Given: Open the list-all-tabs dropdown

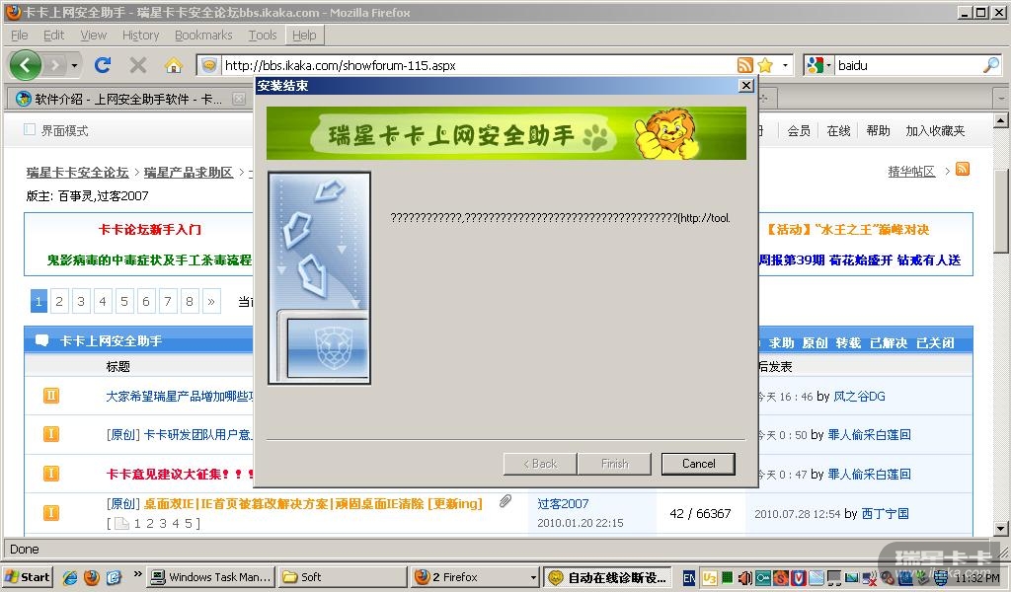Looking at the screenshot, I should coord(1001,99).
